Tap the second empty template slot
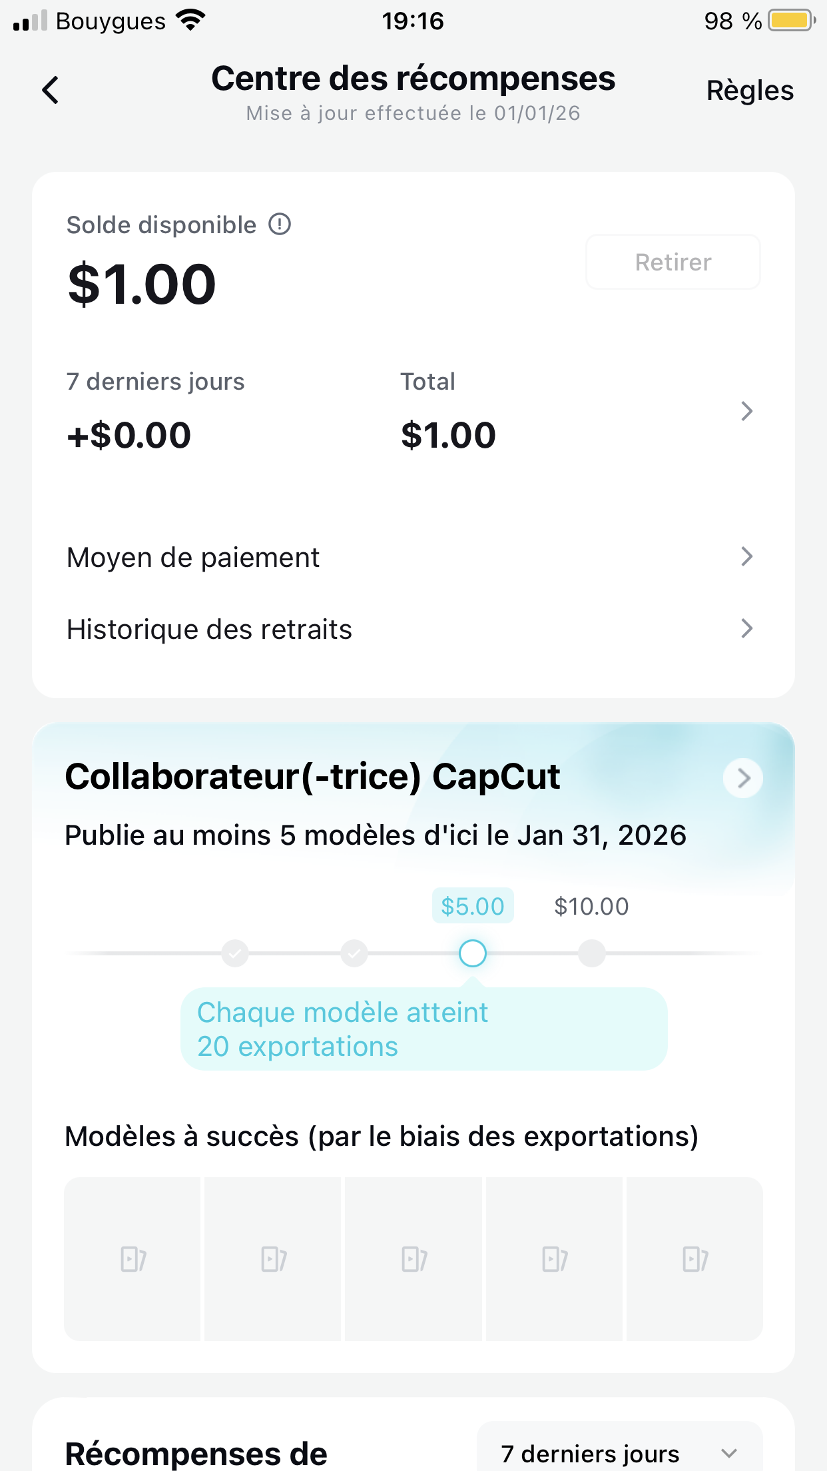 [x=273, y=1258]
